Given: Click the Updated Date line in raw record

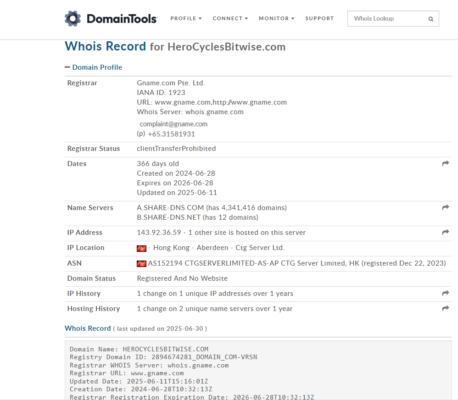Looking at the screenshot, I should 139,381.
